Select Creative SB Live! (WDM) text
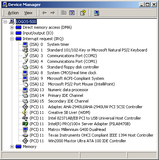This screenshot has height=160, width=159. pyautogui.click(x=69, y=112)
